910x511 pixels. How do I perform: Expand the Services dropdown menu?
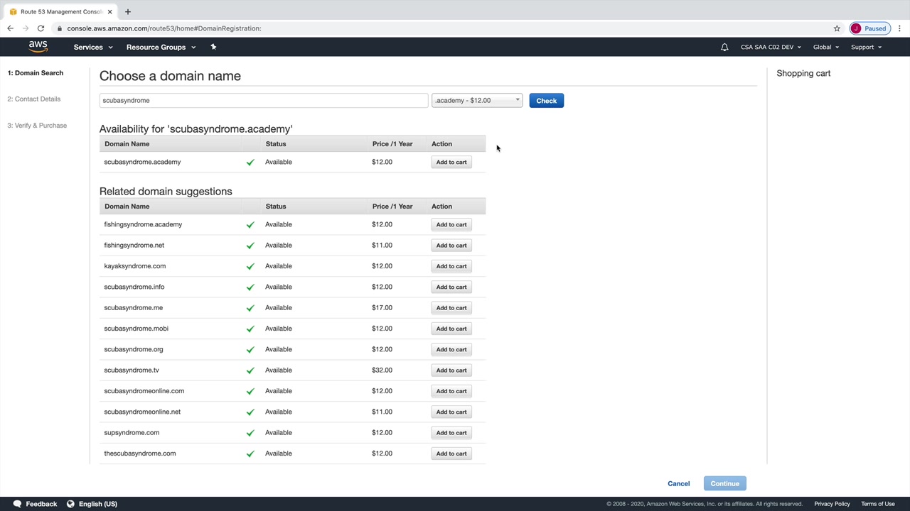click(x=92, y=48)
